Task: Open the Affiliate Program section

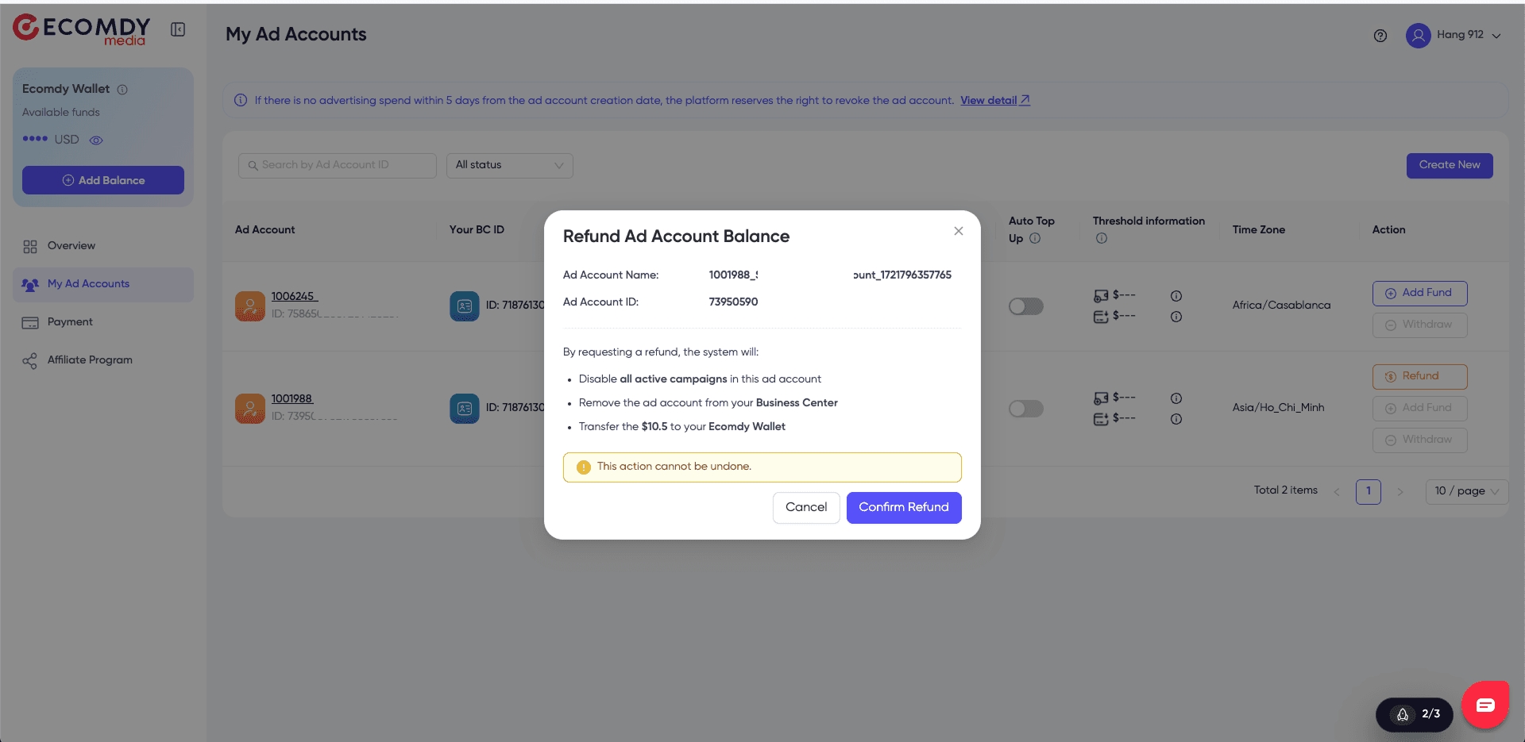Action: click(x=89, y=359)
